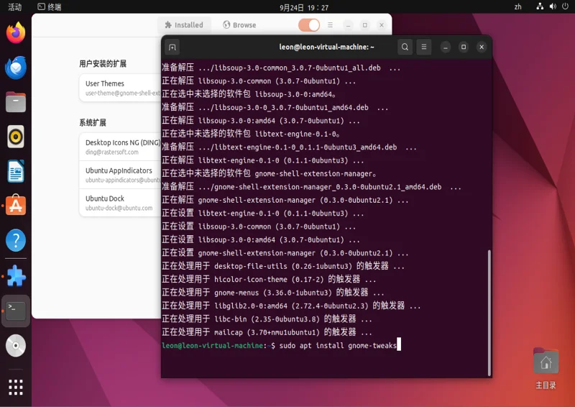Select the User Themes extension row
575x407 pixels.
120,88
